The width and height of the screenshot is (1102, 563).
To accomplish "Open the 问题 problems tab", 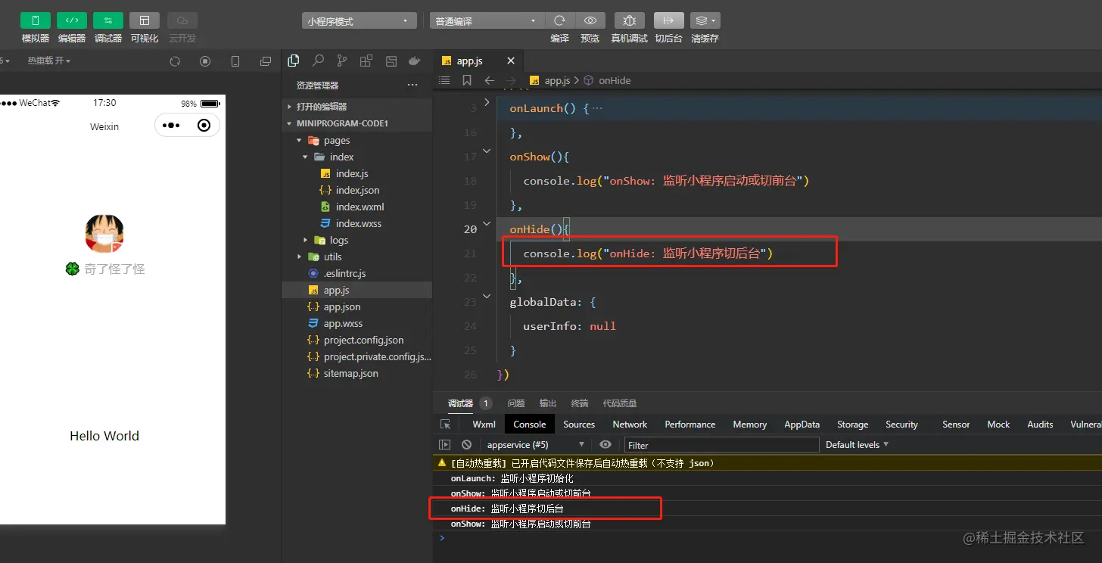I will coord(516,403).
